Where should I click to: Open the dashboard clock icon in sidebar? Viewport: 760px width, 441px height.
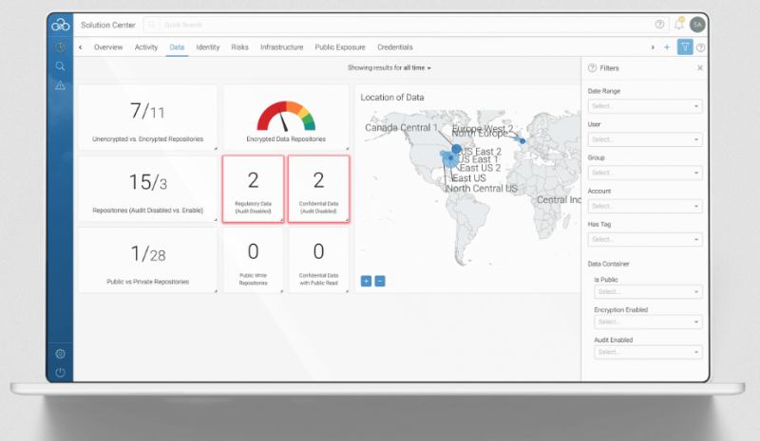point(60,46)
